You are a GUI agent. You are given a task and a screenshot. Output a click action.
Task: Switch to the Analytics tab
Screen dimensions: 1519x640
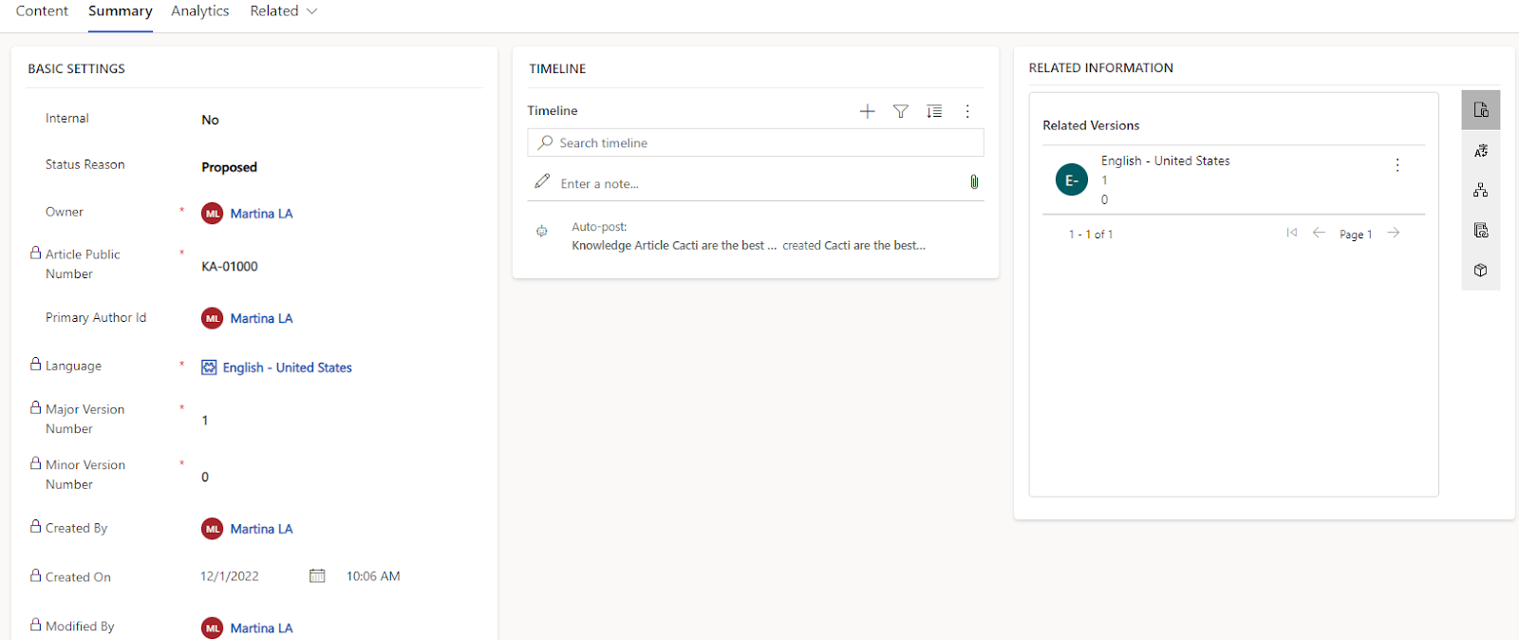(x=199, y=11)
